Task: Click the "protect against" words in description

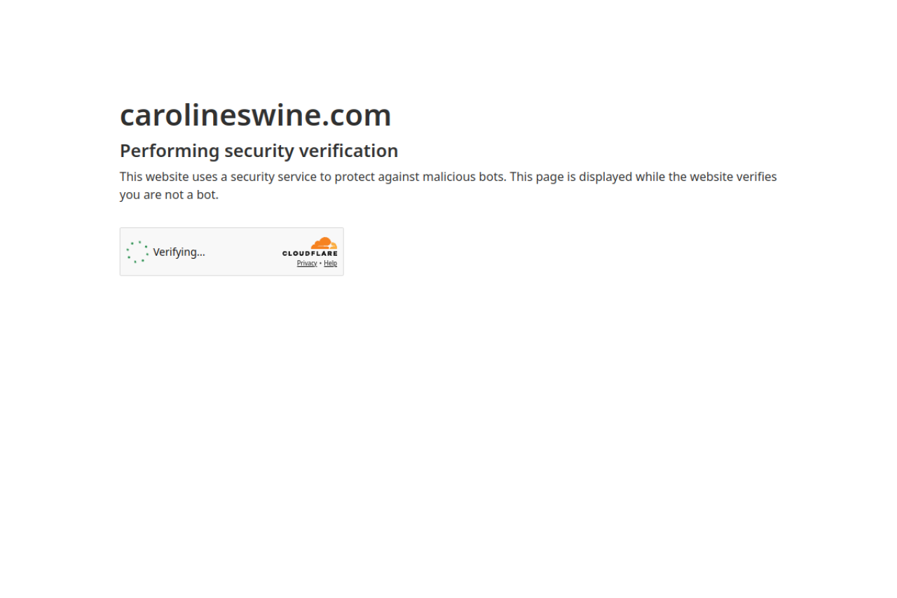Action: click(x=377, y=177)
